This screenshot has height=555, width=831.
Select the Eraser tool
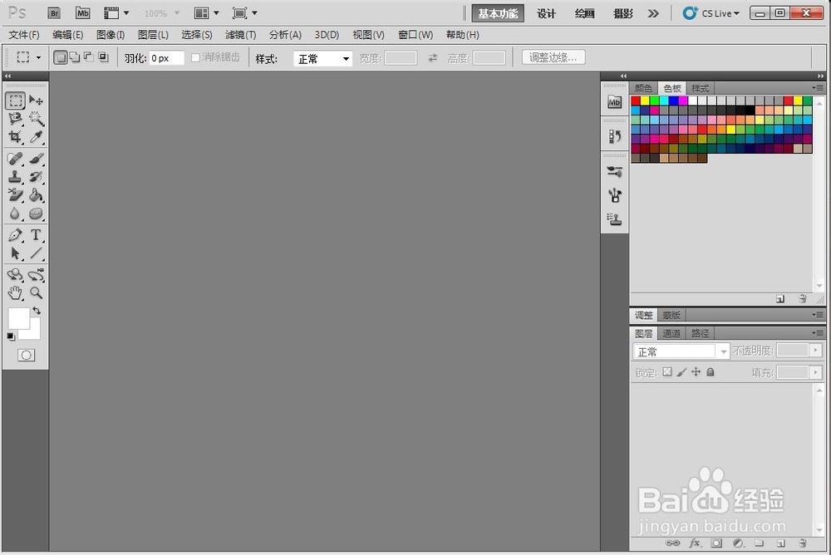15,195
